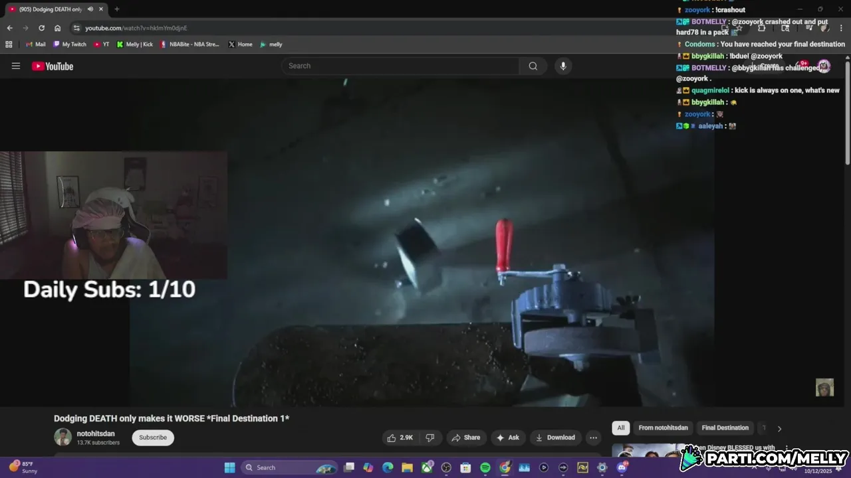This screenshot has height=478, width=851.
Task: Open the Chrome extensions puzzle icon
Action: click(x=762, y=28)
